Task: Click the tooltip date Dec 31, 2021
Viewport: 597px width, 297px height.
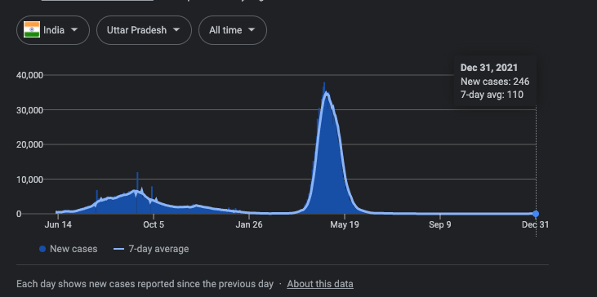Action: [x=489, y=68]
